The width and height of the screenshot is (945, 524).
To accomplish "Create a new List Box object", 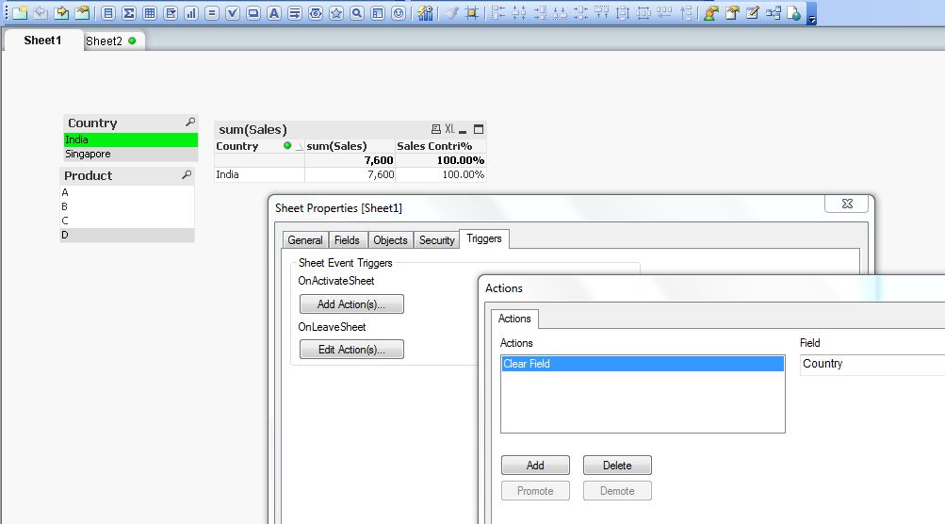I will coord(108,12).
